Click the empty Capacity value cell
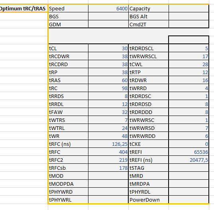 pos(188,9)
